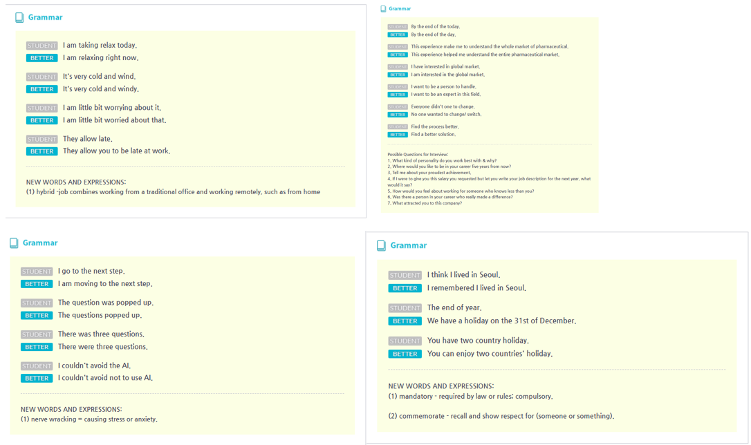Click the small book icon above "By the end of the today"

point(383,9)
